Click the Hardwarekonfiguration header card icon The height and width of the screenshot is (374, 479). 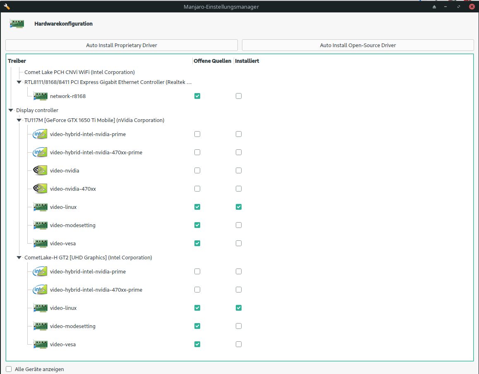pyautogui.click(x=17, y=24)
